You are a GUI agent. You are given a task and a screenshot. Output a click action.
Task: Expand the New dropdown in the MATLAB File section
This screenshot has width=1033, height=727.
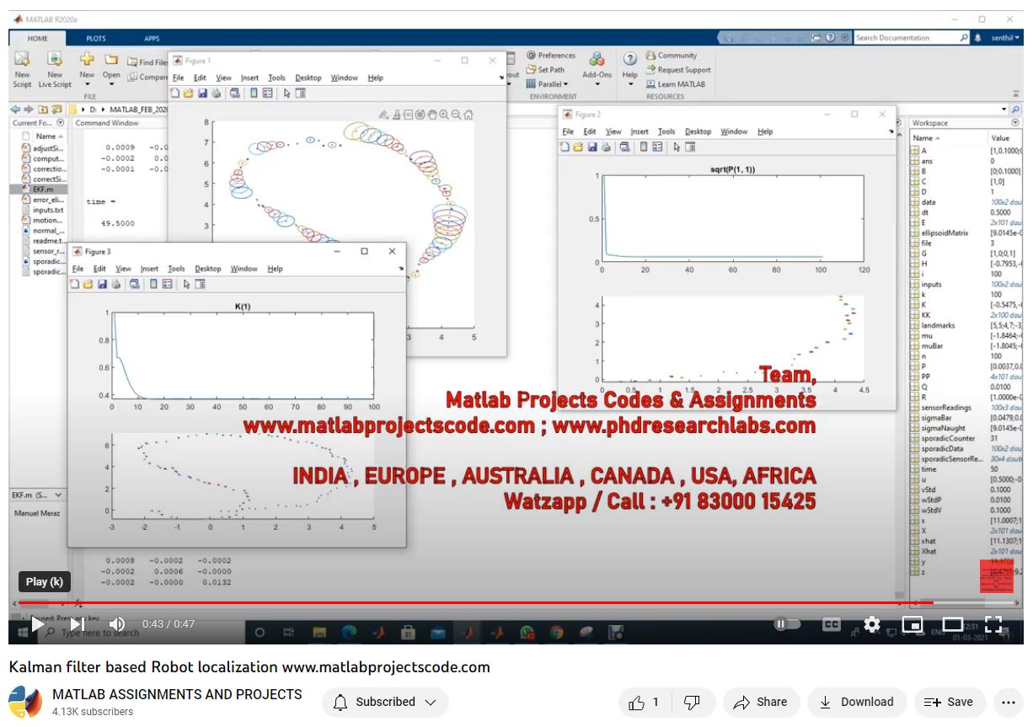pos(87,84)
